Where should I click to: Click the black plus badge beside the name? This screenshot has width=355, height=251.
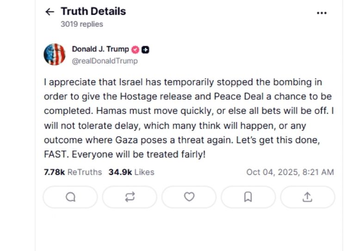[145, 50]
